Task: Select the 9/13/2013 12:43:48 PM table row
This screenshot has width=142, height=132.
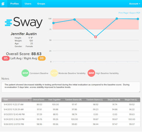Action: coord(71,114)
